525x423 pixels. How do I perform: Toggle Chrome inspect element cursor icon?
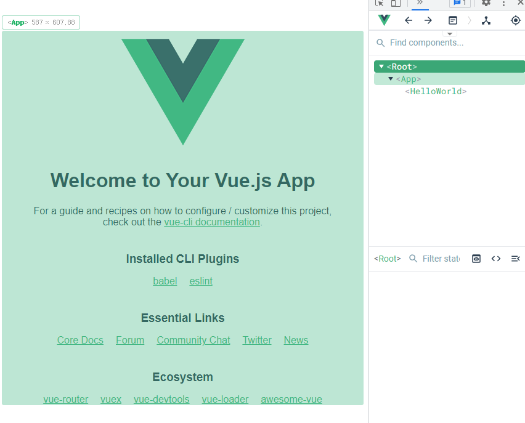point(379,3)
